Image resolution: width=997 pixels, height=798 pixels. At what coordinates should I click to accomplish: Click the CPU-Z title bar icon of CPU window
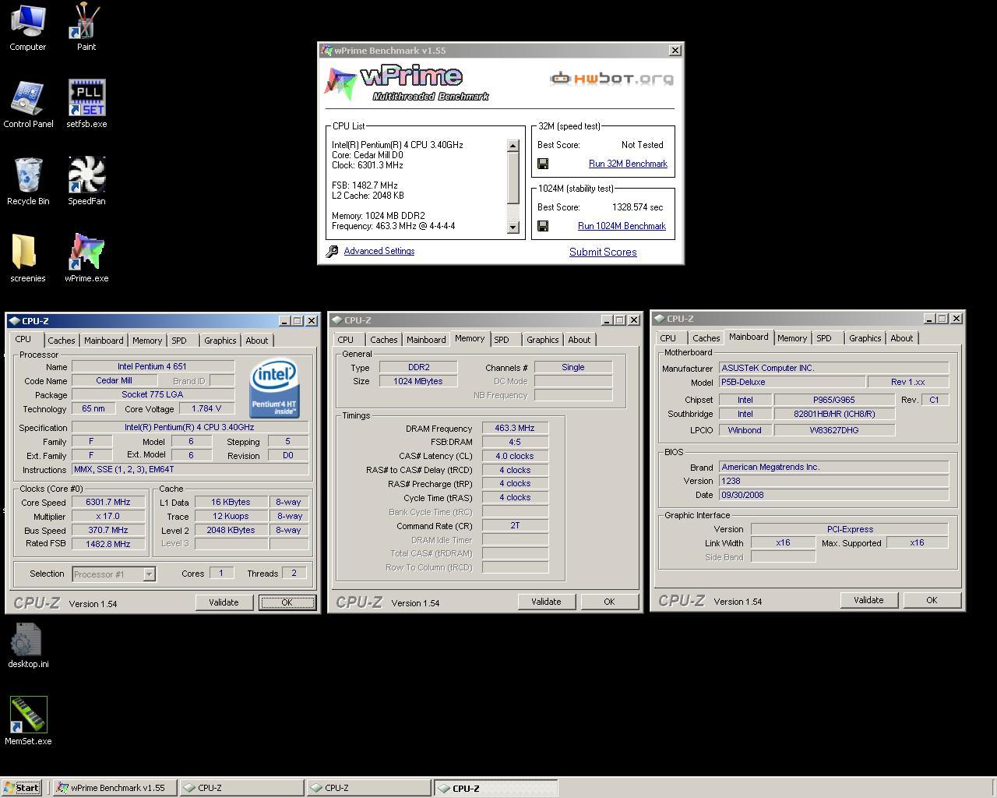click(x=15, y=321)
